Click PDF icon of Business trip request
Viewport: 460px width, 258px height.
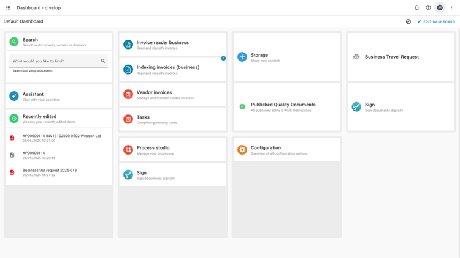click(12, 172)
